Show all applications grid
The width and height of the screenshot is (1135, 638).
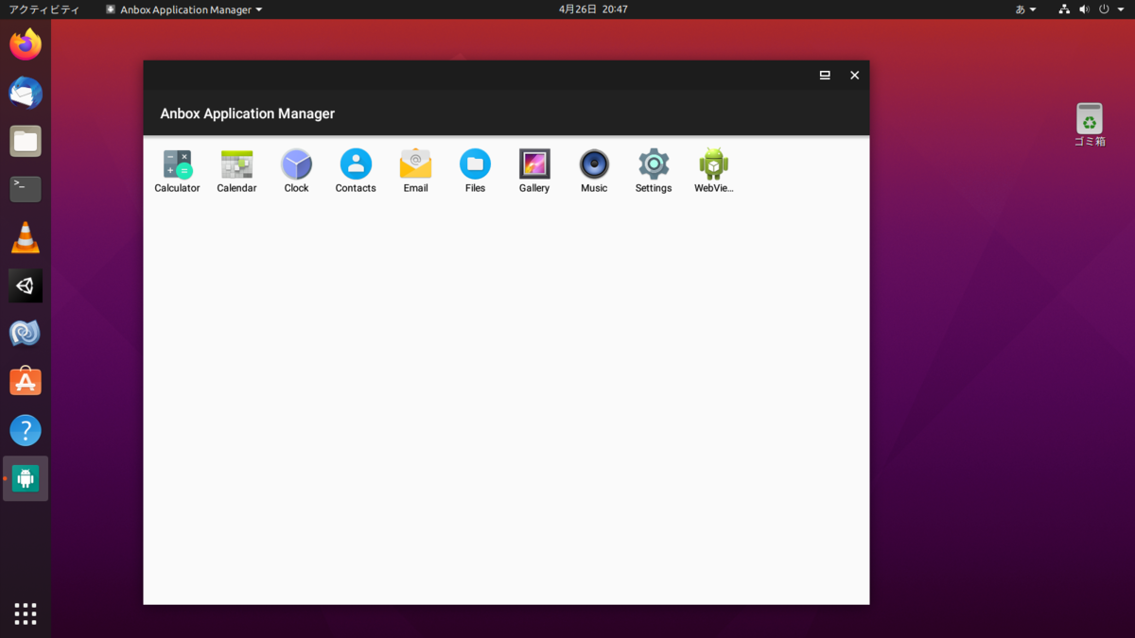coord(26,613)
